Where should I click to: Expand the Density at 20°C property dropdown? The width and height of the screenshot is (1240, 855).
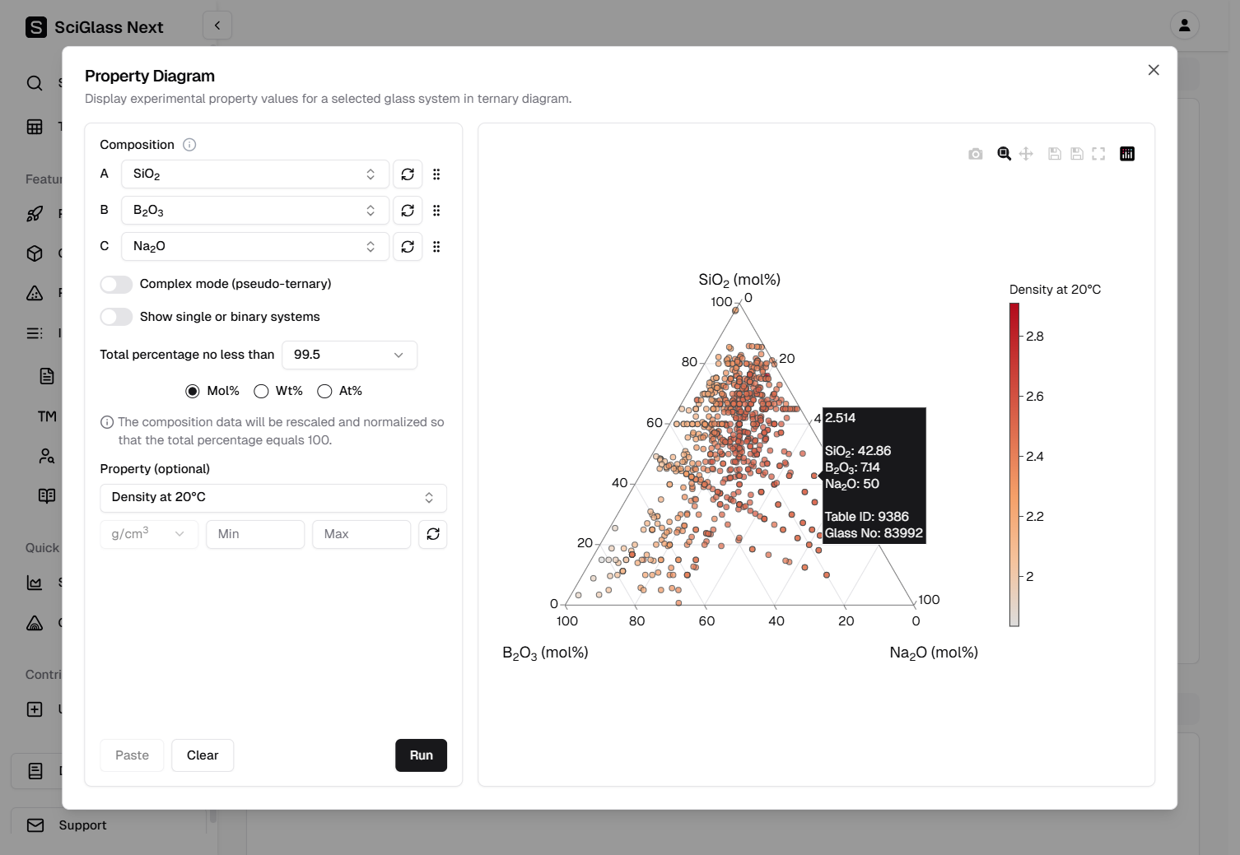click(273, 498)
